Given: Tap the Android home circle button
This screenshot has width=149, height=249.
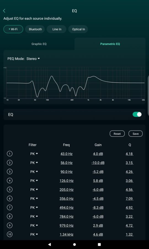Looking at the screenshot, I should [x=74, y=244].
